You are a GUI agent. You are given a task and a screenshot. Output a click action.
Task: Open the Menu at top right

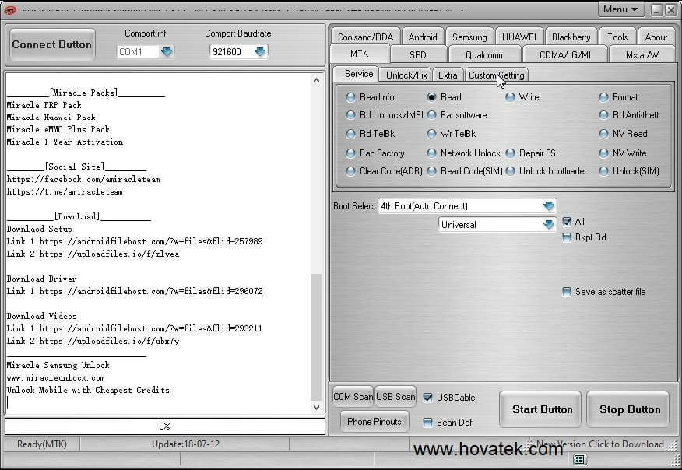620,9
